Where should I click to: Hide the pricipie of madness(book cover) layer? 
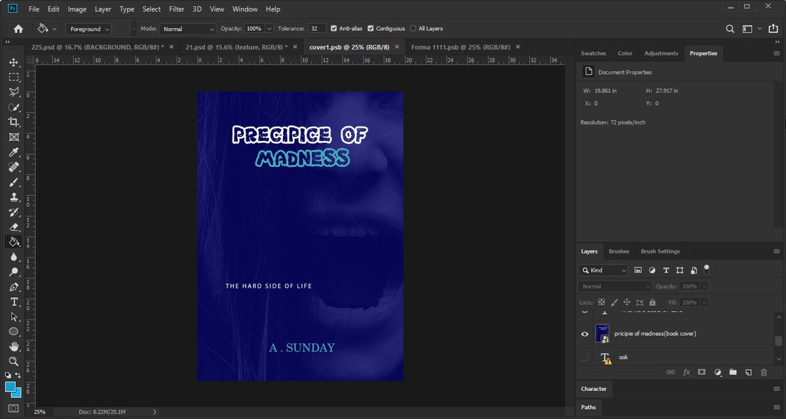click(x=585, y=334)
